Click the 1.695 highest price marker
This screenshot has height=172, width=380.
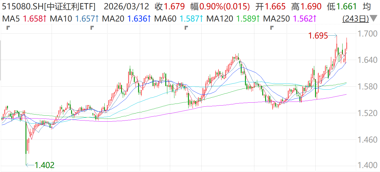point(318,36)
